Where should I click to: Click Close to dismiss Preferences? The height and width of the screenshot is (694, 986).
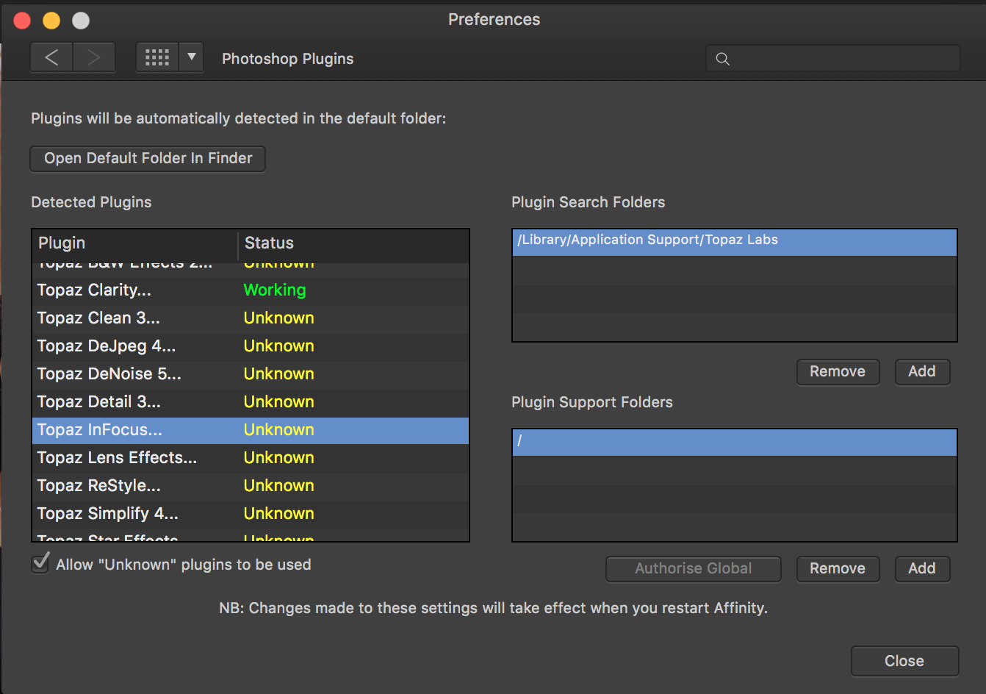pos(904,660)
